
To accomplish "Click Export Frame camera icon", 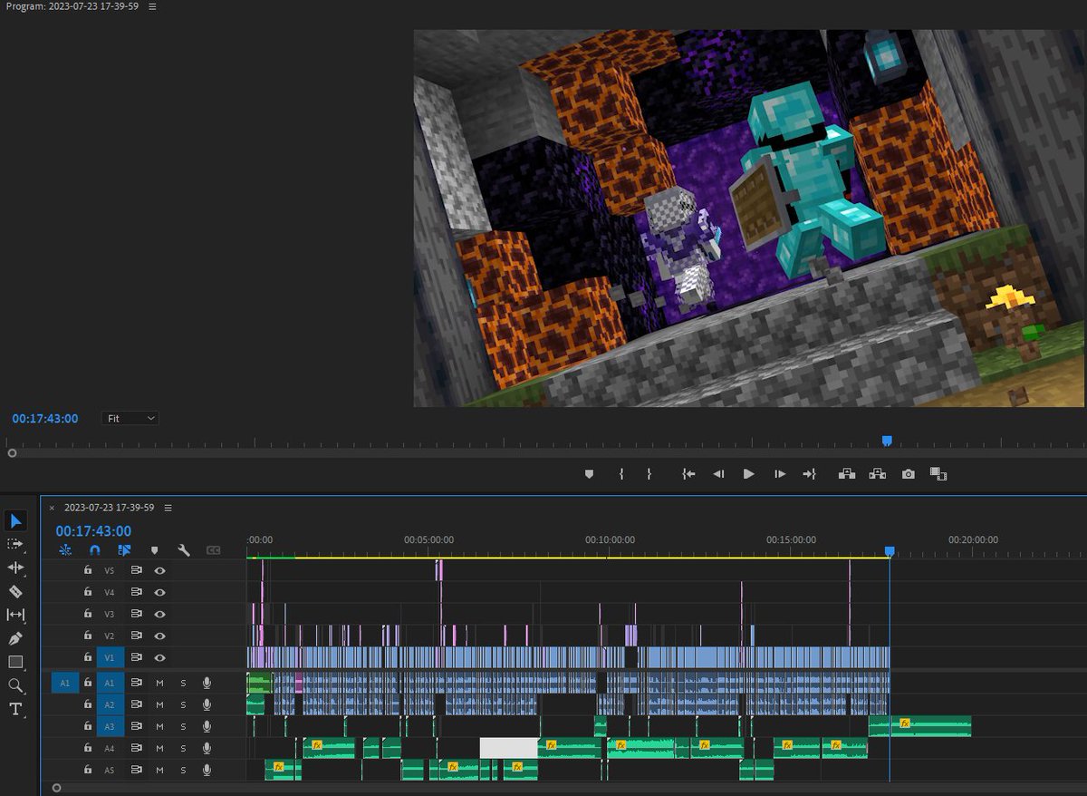I will [909, 473].
